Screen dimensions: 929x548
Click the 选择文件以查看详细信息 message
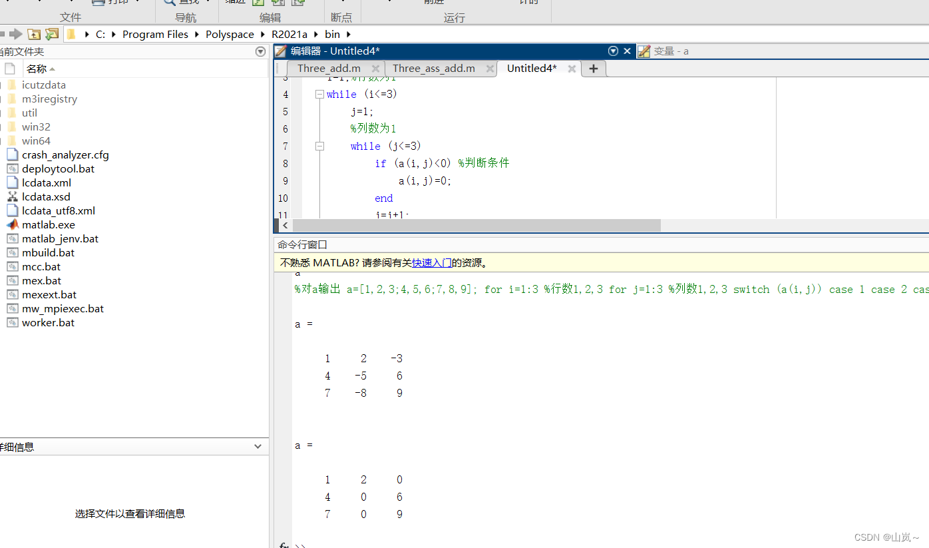coord(130,513)
